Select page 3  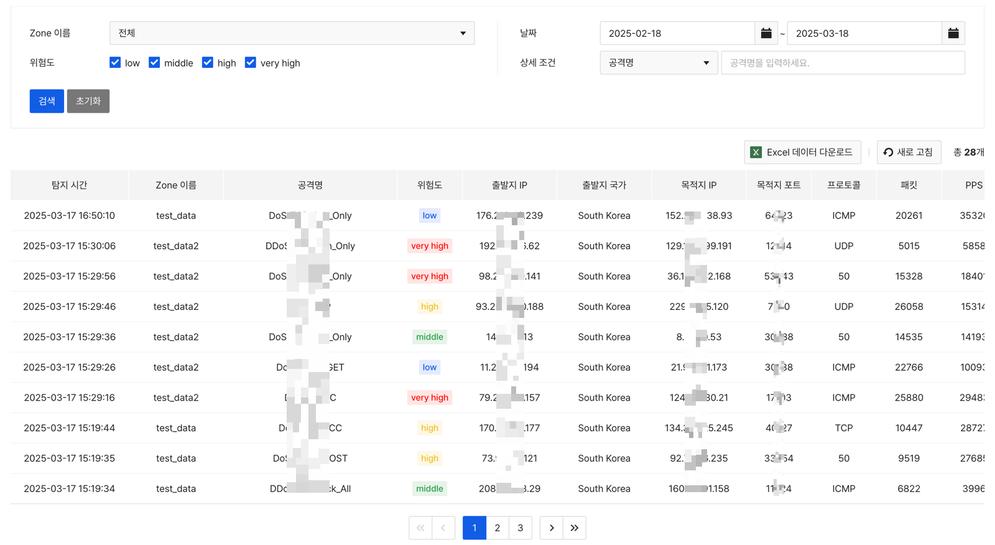tap(521, 528)
